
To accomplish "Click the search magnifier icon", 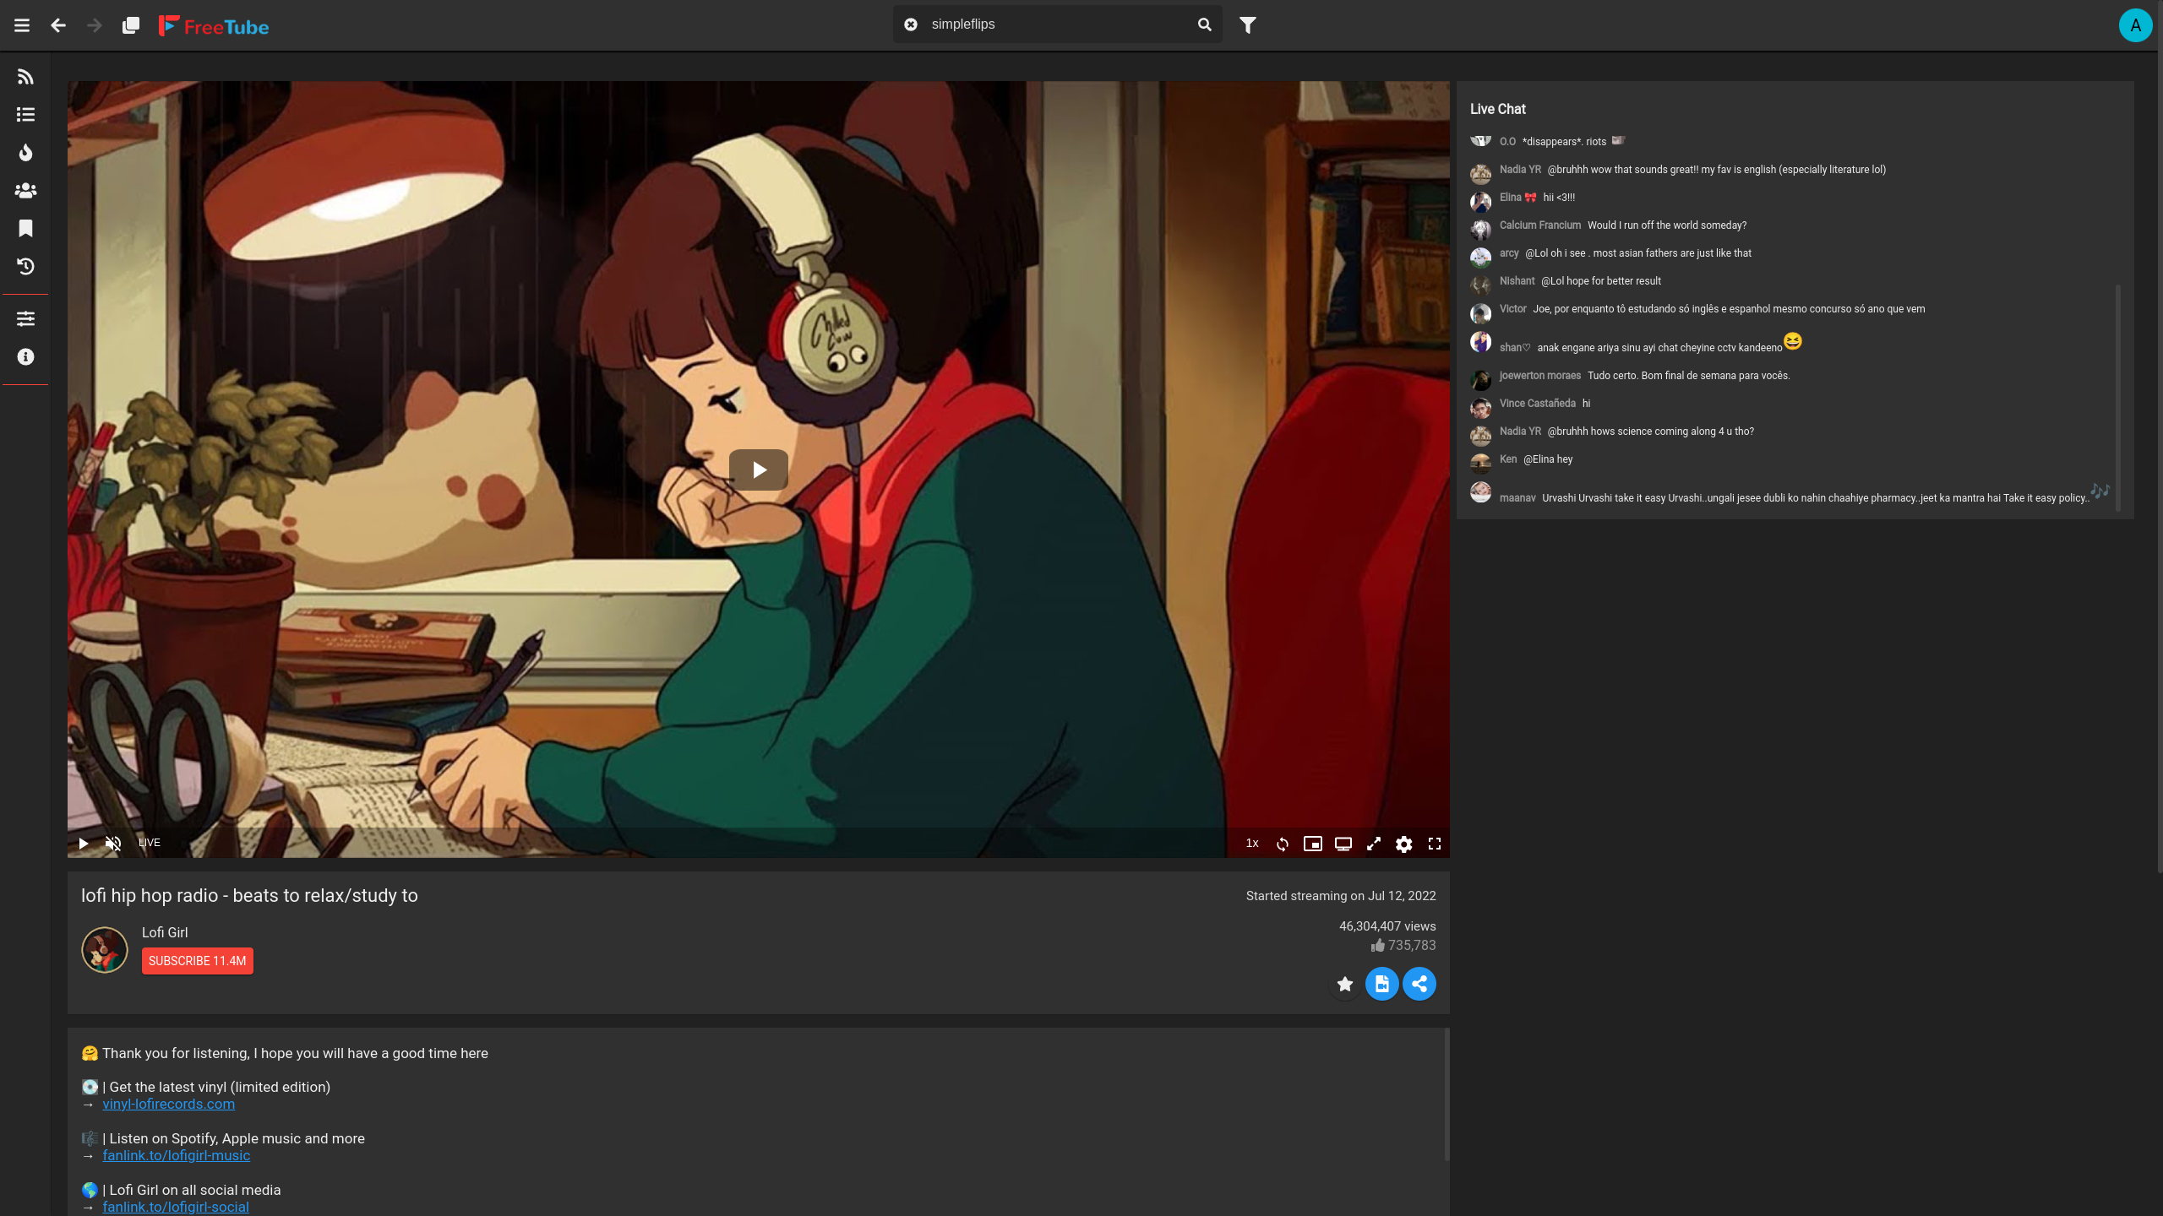I will coord(1205,24).
